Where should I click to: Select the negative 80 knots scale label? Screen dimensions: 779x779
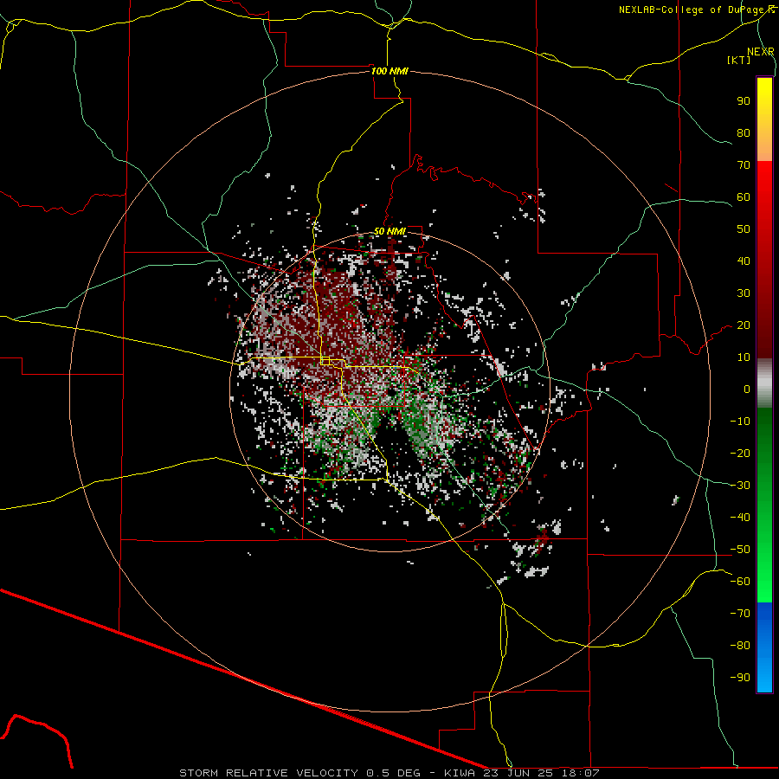(740, 646)
